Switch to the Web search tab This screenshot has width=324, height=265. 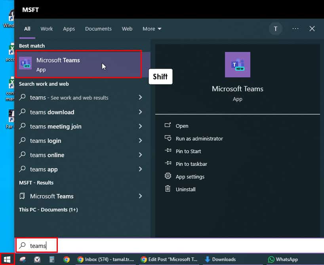[127, 29]
